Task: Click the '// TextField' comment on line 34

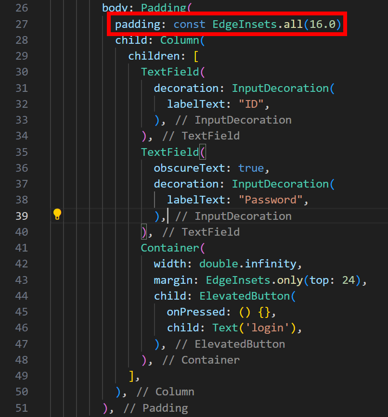Action: point(201,136)
